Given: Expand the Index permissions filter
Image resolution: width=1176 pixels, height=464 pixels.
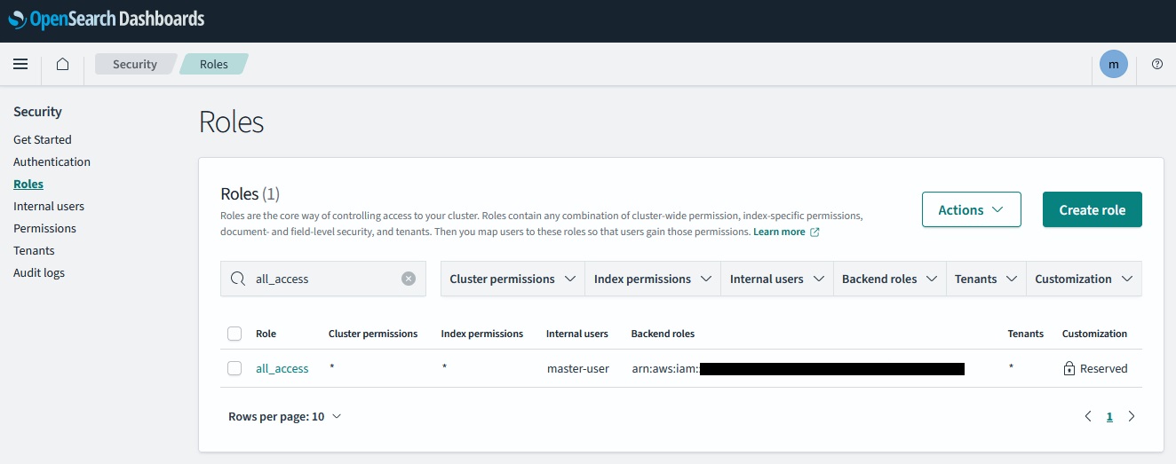Looking at the screenshot, I should [x=653, y=279].
